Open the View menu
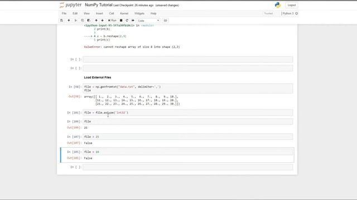Screen dimensions: 357x200 86,13
